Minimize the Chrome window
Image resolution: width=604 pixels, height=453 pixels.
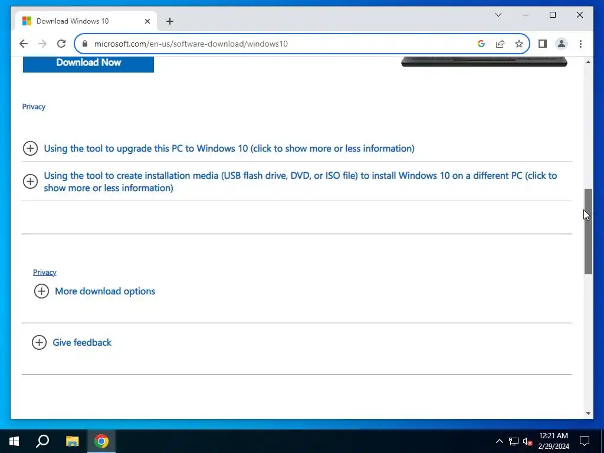pos(526,15)
